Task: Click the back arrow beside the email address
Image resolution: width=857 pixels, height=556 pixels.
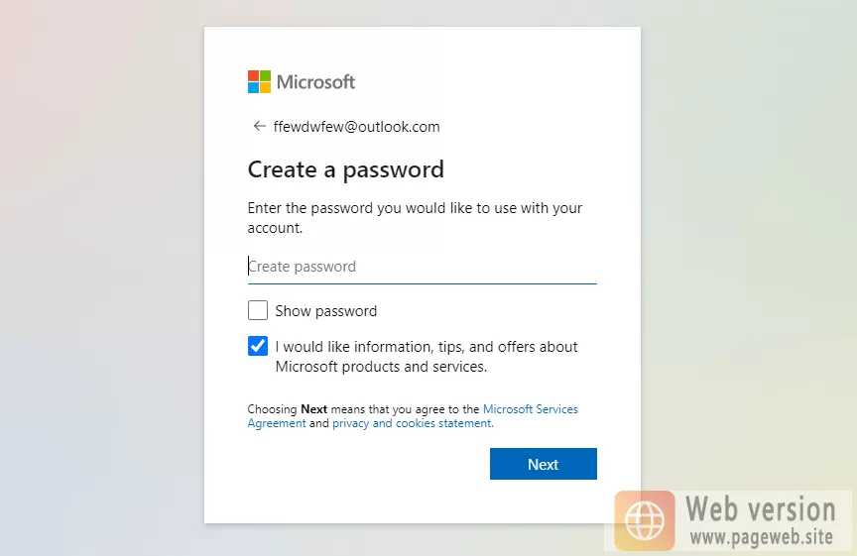Action: (259, 126)
